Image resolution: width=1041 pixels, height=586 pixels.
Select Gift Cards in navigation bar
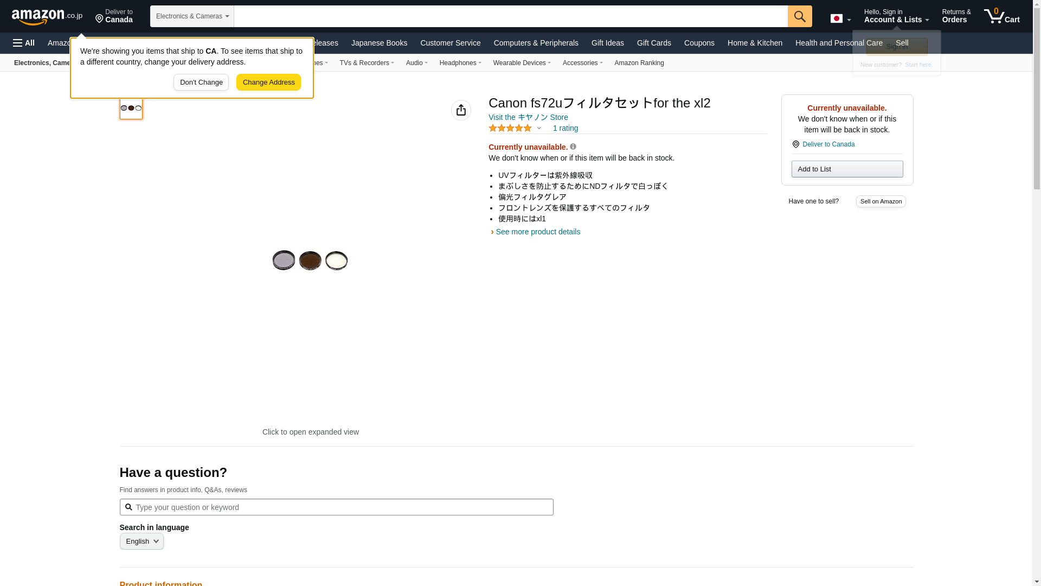pos(653,43)
